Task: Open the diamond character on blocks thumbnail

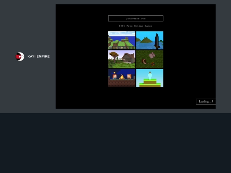Action: tap(150, 78)
